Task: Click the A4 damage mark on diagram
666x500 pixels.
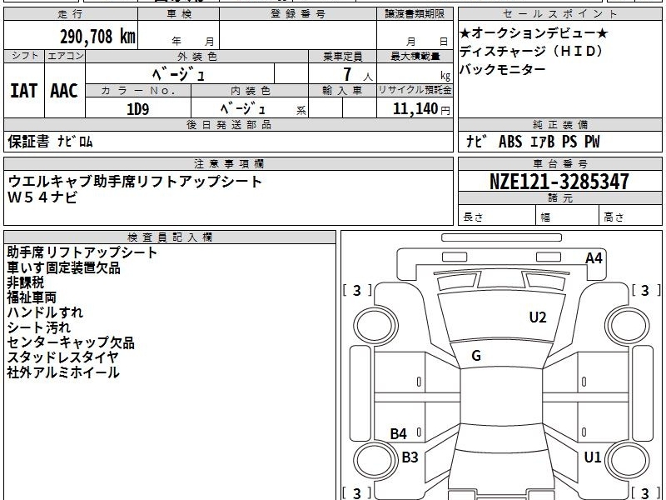Action: 594,258
